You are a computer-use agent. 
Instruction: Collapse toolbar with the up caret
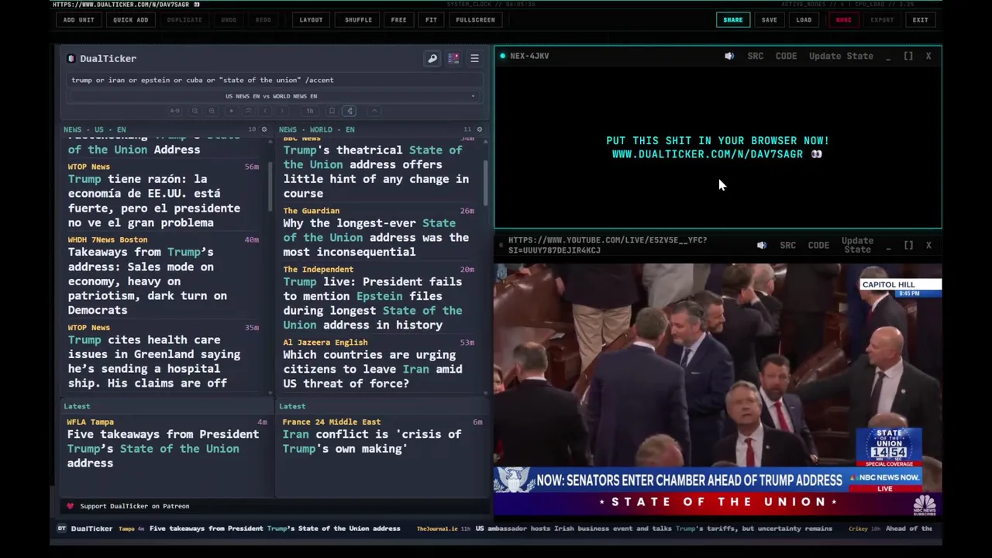pos(374,111)
